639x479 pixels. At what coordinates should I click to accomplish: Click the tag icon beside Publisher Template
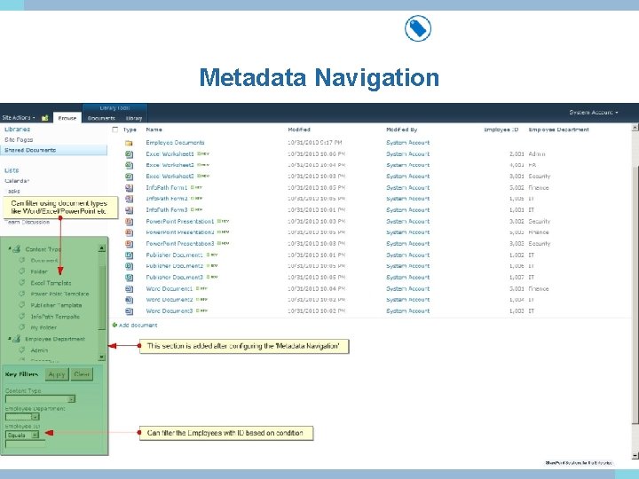[22, 304]
